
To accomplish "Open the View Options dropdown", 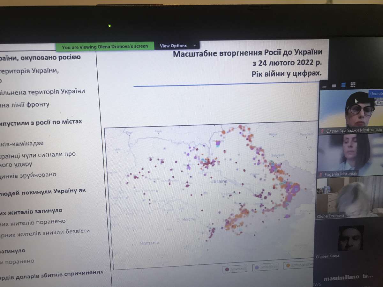I will coord(177,46).
